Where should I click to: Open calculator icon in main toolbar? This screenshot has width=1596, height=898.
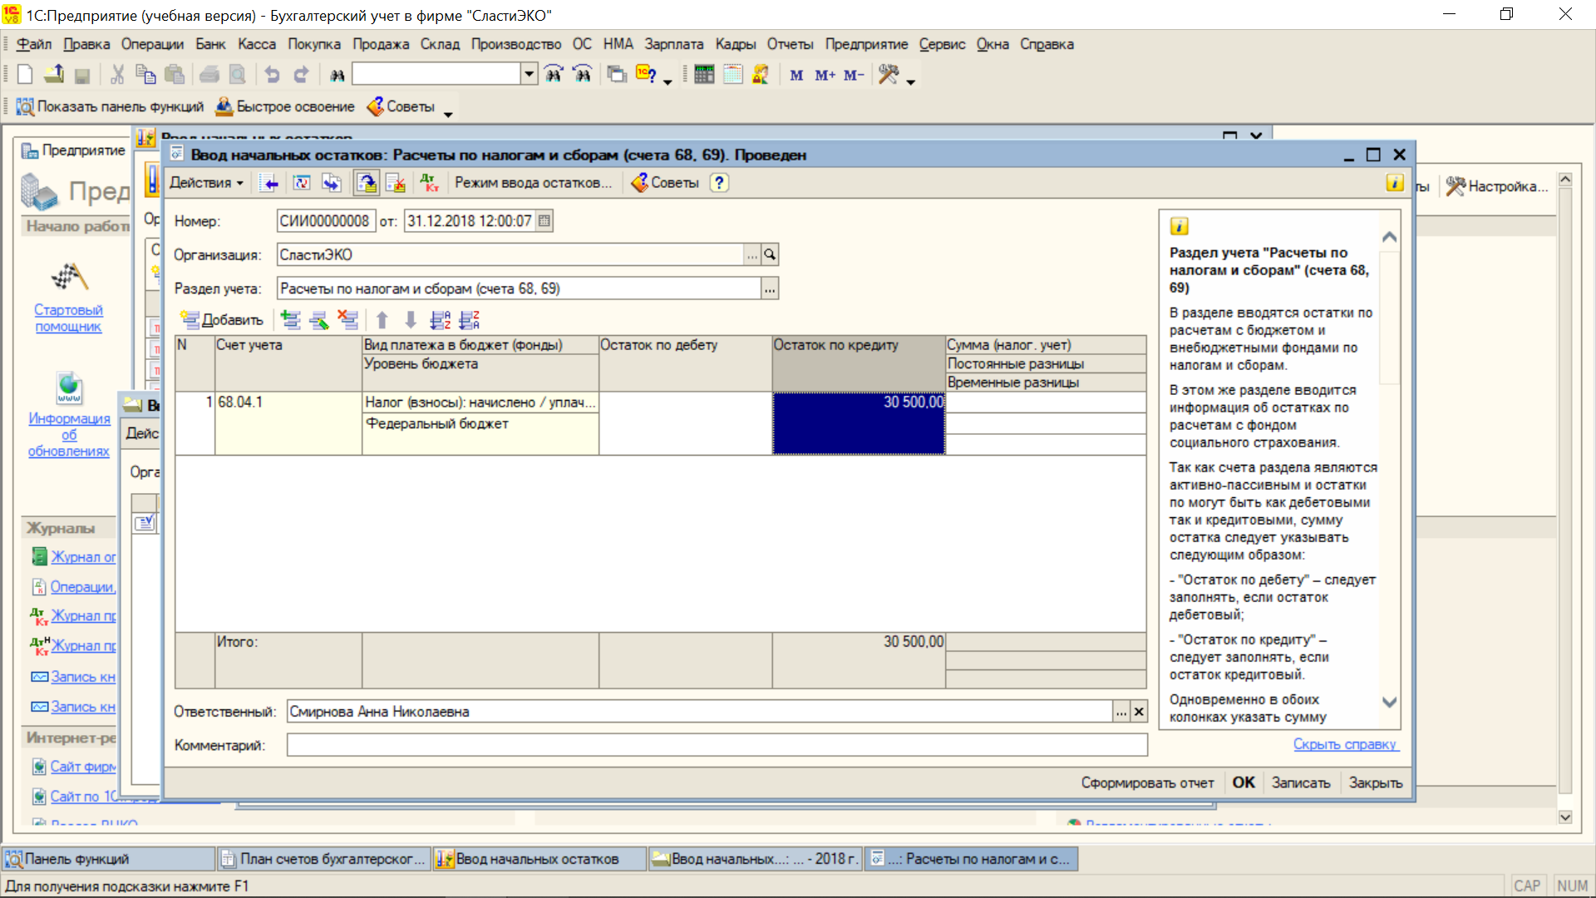704,75
